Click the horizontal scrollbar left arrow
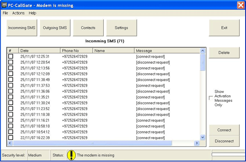This screenshot has width=246, height=162. click(10, 143)
